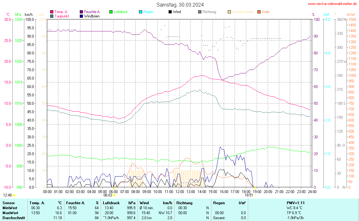Click the gray Richtung legend square
Viewport: 359px width, 221px height.
pos(200,12)
